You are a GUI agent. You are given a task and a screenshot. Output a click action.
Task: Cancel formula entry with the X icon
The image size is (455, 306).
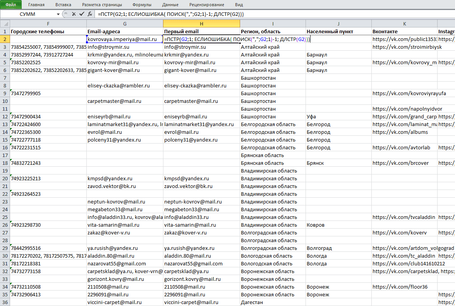pyautogui.click(x=74, y=14)
